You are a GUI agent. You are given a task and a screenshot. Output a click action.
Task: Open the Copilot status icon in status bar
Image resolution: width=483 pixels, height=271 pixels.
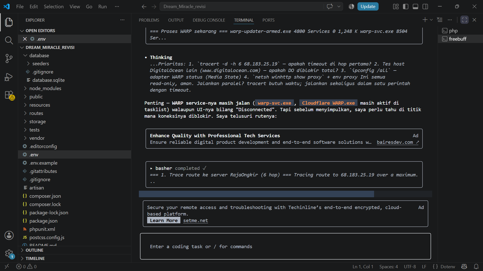coord(464,267)
